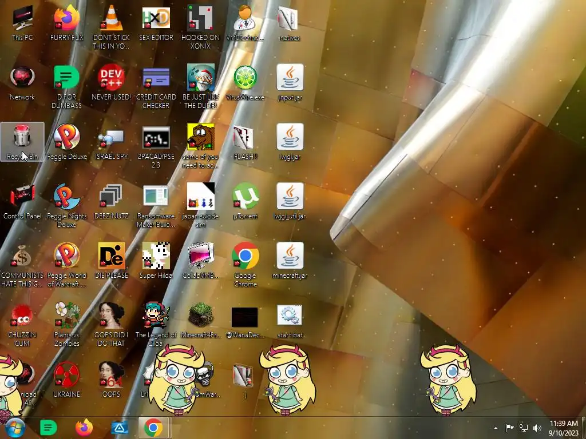Click the CollabVMB monitor icon

(201, 261)
